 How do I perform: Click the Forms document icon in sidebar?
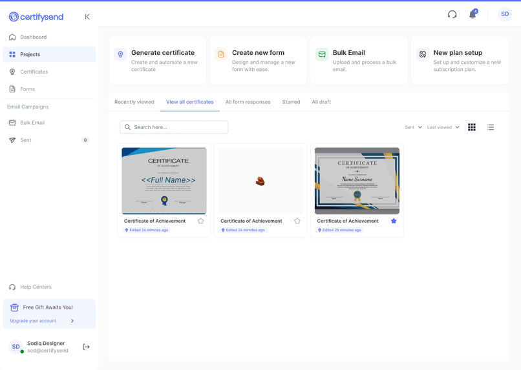click(12, 89)
